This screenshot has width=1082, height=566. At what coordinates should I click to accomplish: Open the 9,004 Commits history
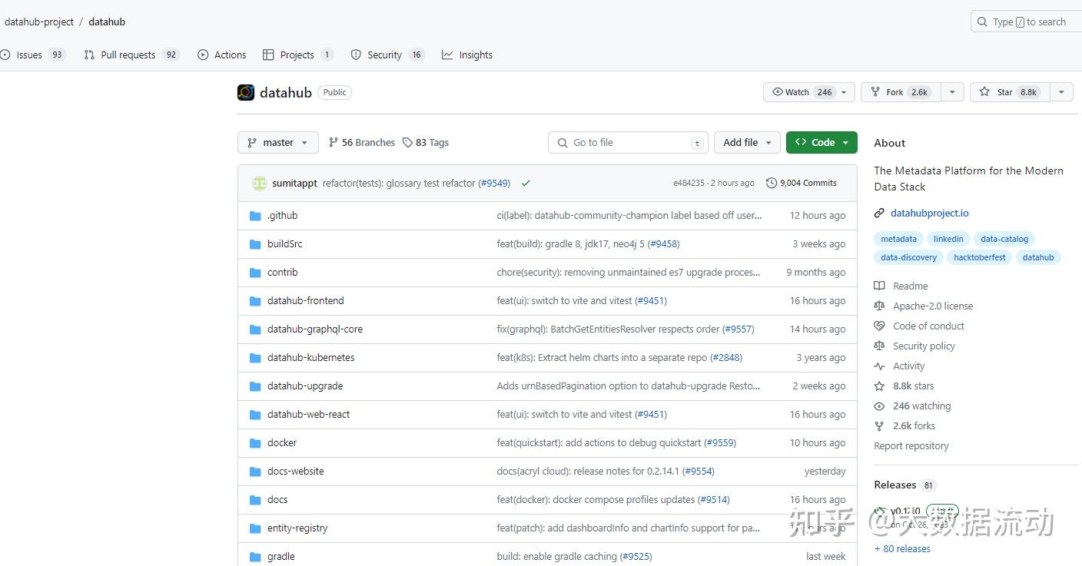tap(801, 183)
